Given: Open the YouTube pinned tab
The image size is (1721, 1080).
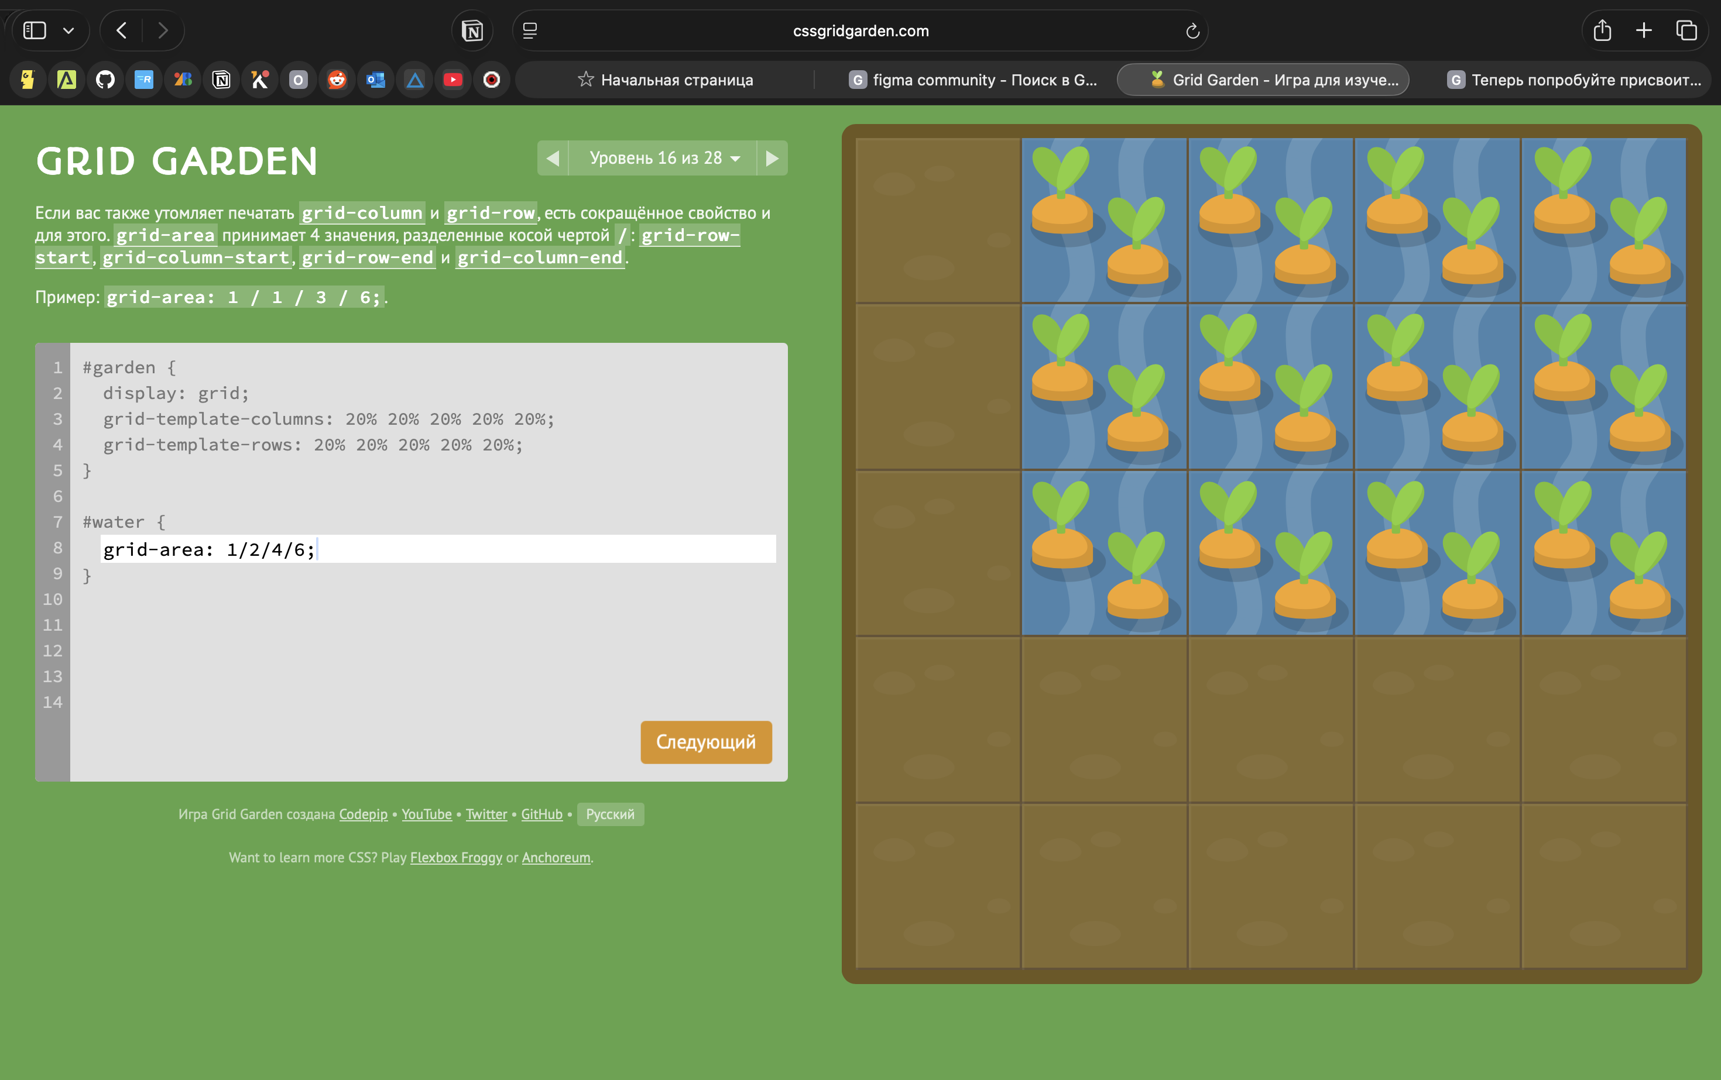Looking at the screenshot, I should (452, 80).
